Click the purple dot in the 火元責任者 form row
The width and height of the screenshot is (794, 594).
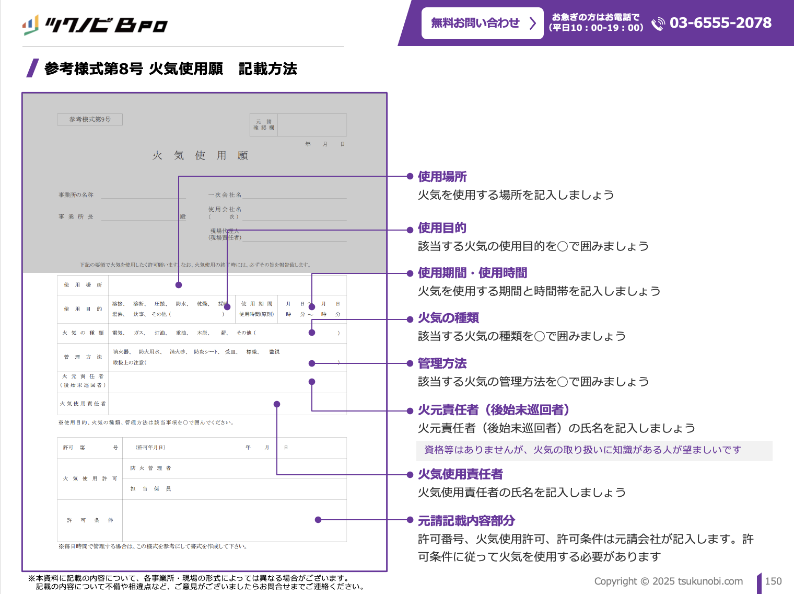tap(312, 382)
